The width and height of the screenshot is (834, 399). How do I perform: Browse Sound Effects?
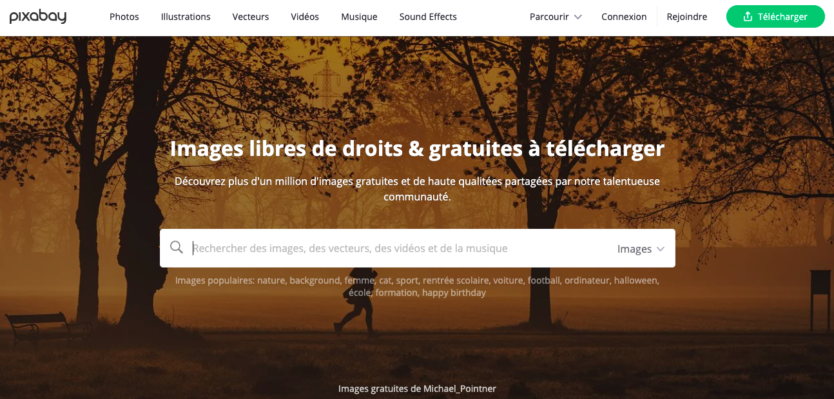pyautogui.click(x=428, y=17)
